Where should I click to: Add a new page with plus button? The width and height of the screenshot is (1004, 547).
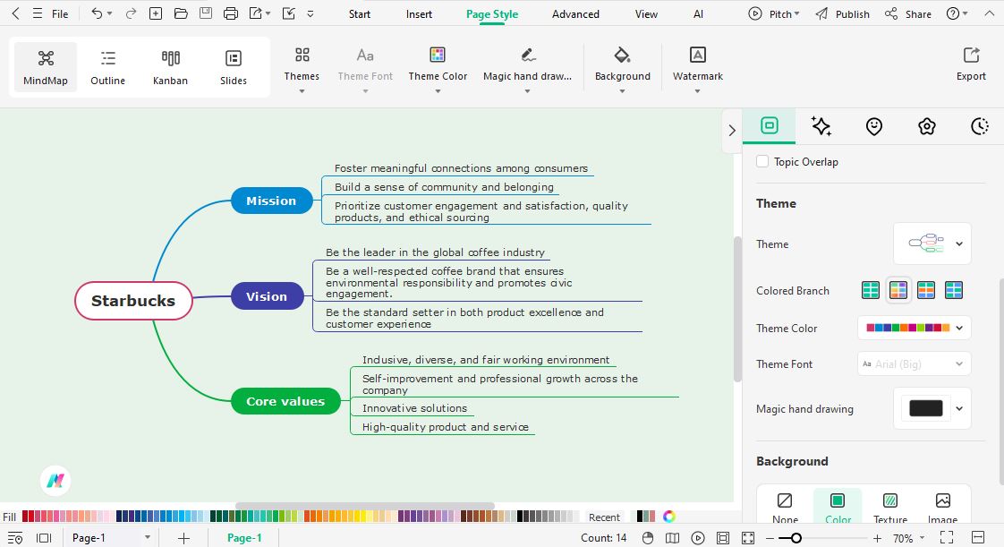[183, 538]
